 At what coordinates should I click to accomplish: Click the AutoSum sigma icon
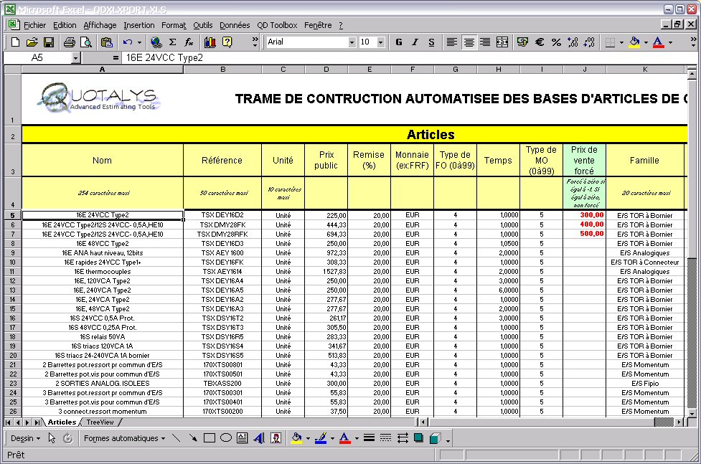click(172, 42)
